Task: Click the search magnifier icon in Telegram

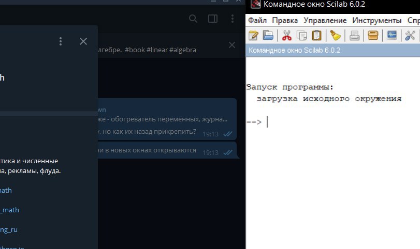Action: coord(193,19)
